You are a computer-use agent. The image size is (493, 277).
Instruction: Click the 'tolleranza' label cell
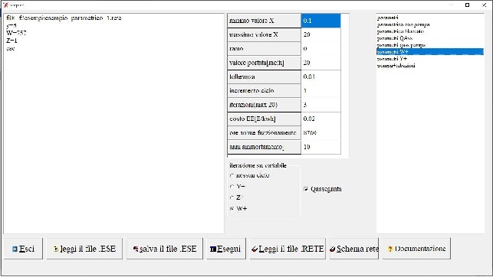(264, 77)
